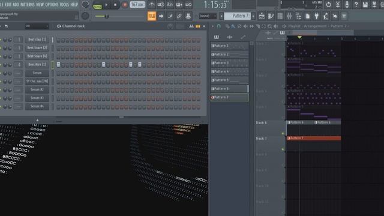Toggle the Channel rack step sequencer view icon
The image size is (384, 216).
point(197,26)
